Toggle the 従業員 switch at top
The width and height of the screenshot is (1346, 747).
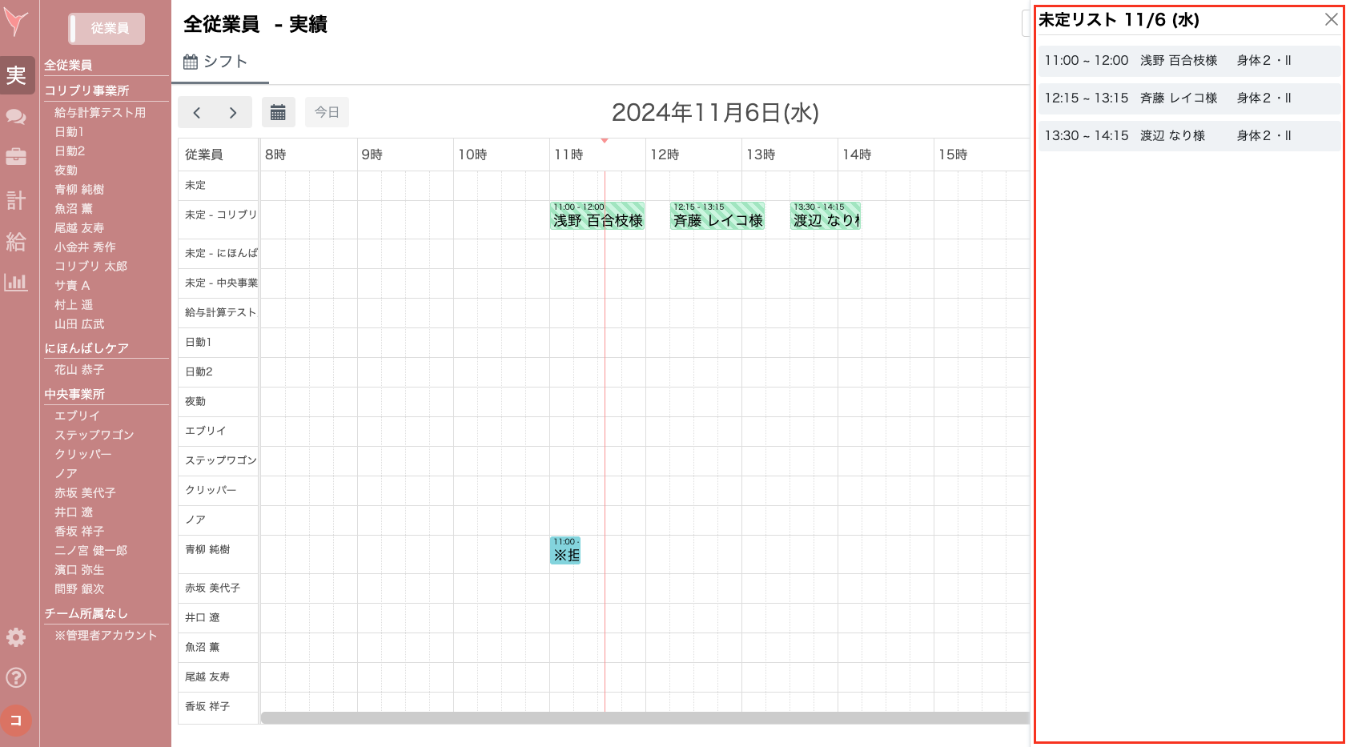tap(106, 29)
